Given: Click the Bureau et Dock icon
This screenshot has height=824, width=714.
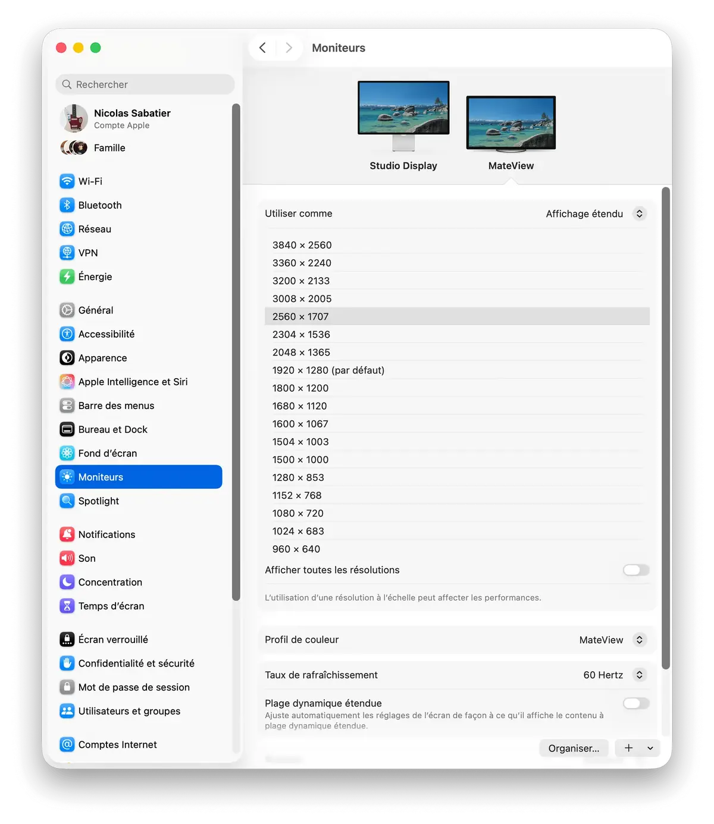Looking at the screenshot, I should [67, 429].
